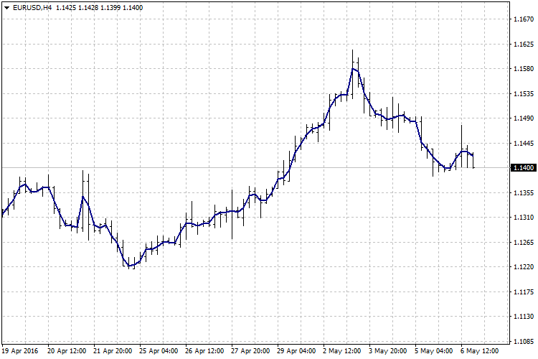Click the 1.1580 price scale label
Viewport: 538px width, 359px height.
tap(524, 69)
